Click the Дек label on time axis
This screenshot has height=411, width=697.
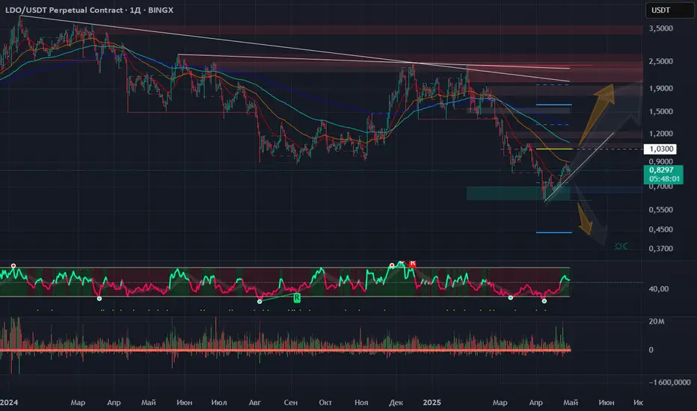click(396, 403)
